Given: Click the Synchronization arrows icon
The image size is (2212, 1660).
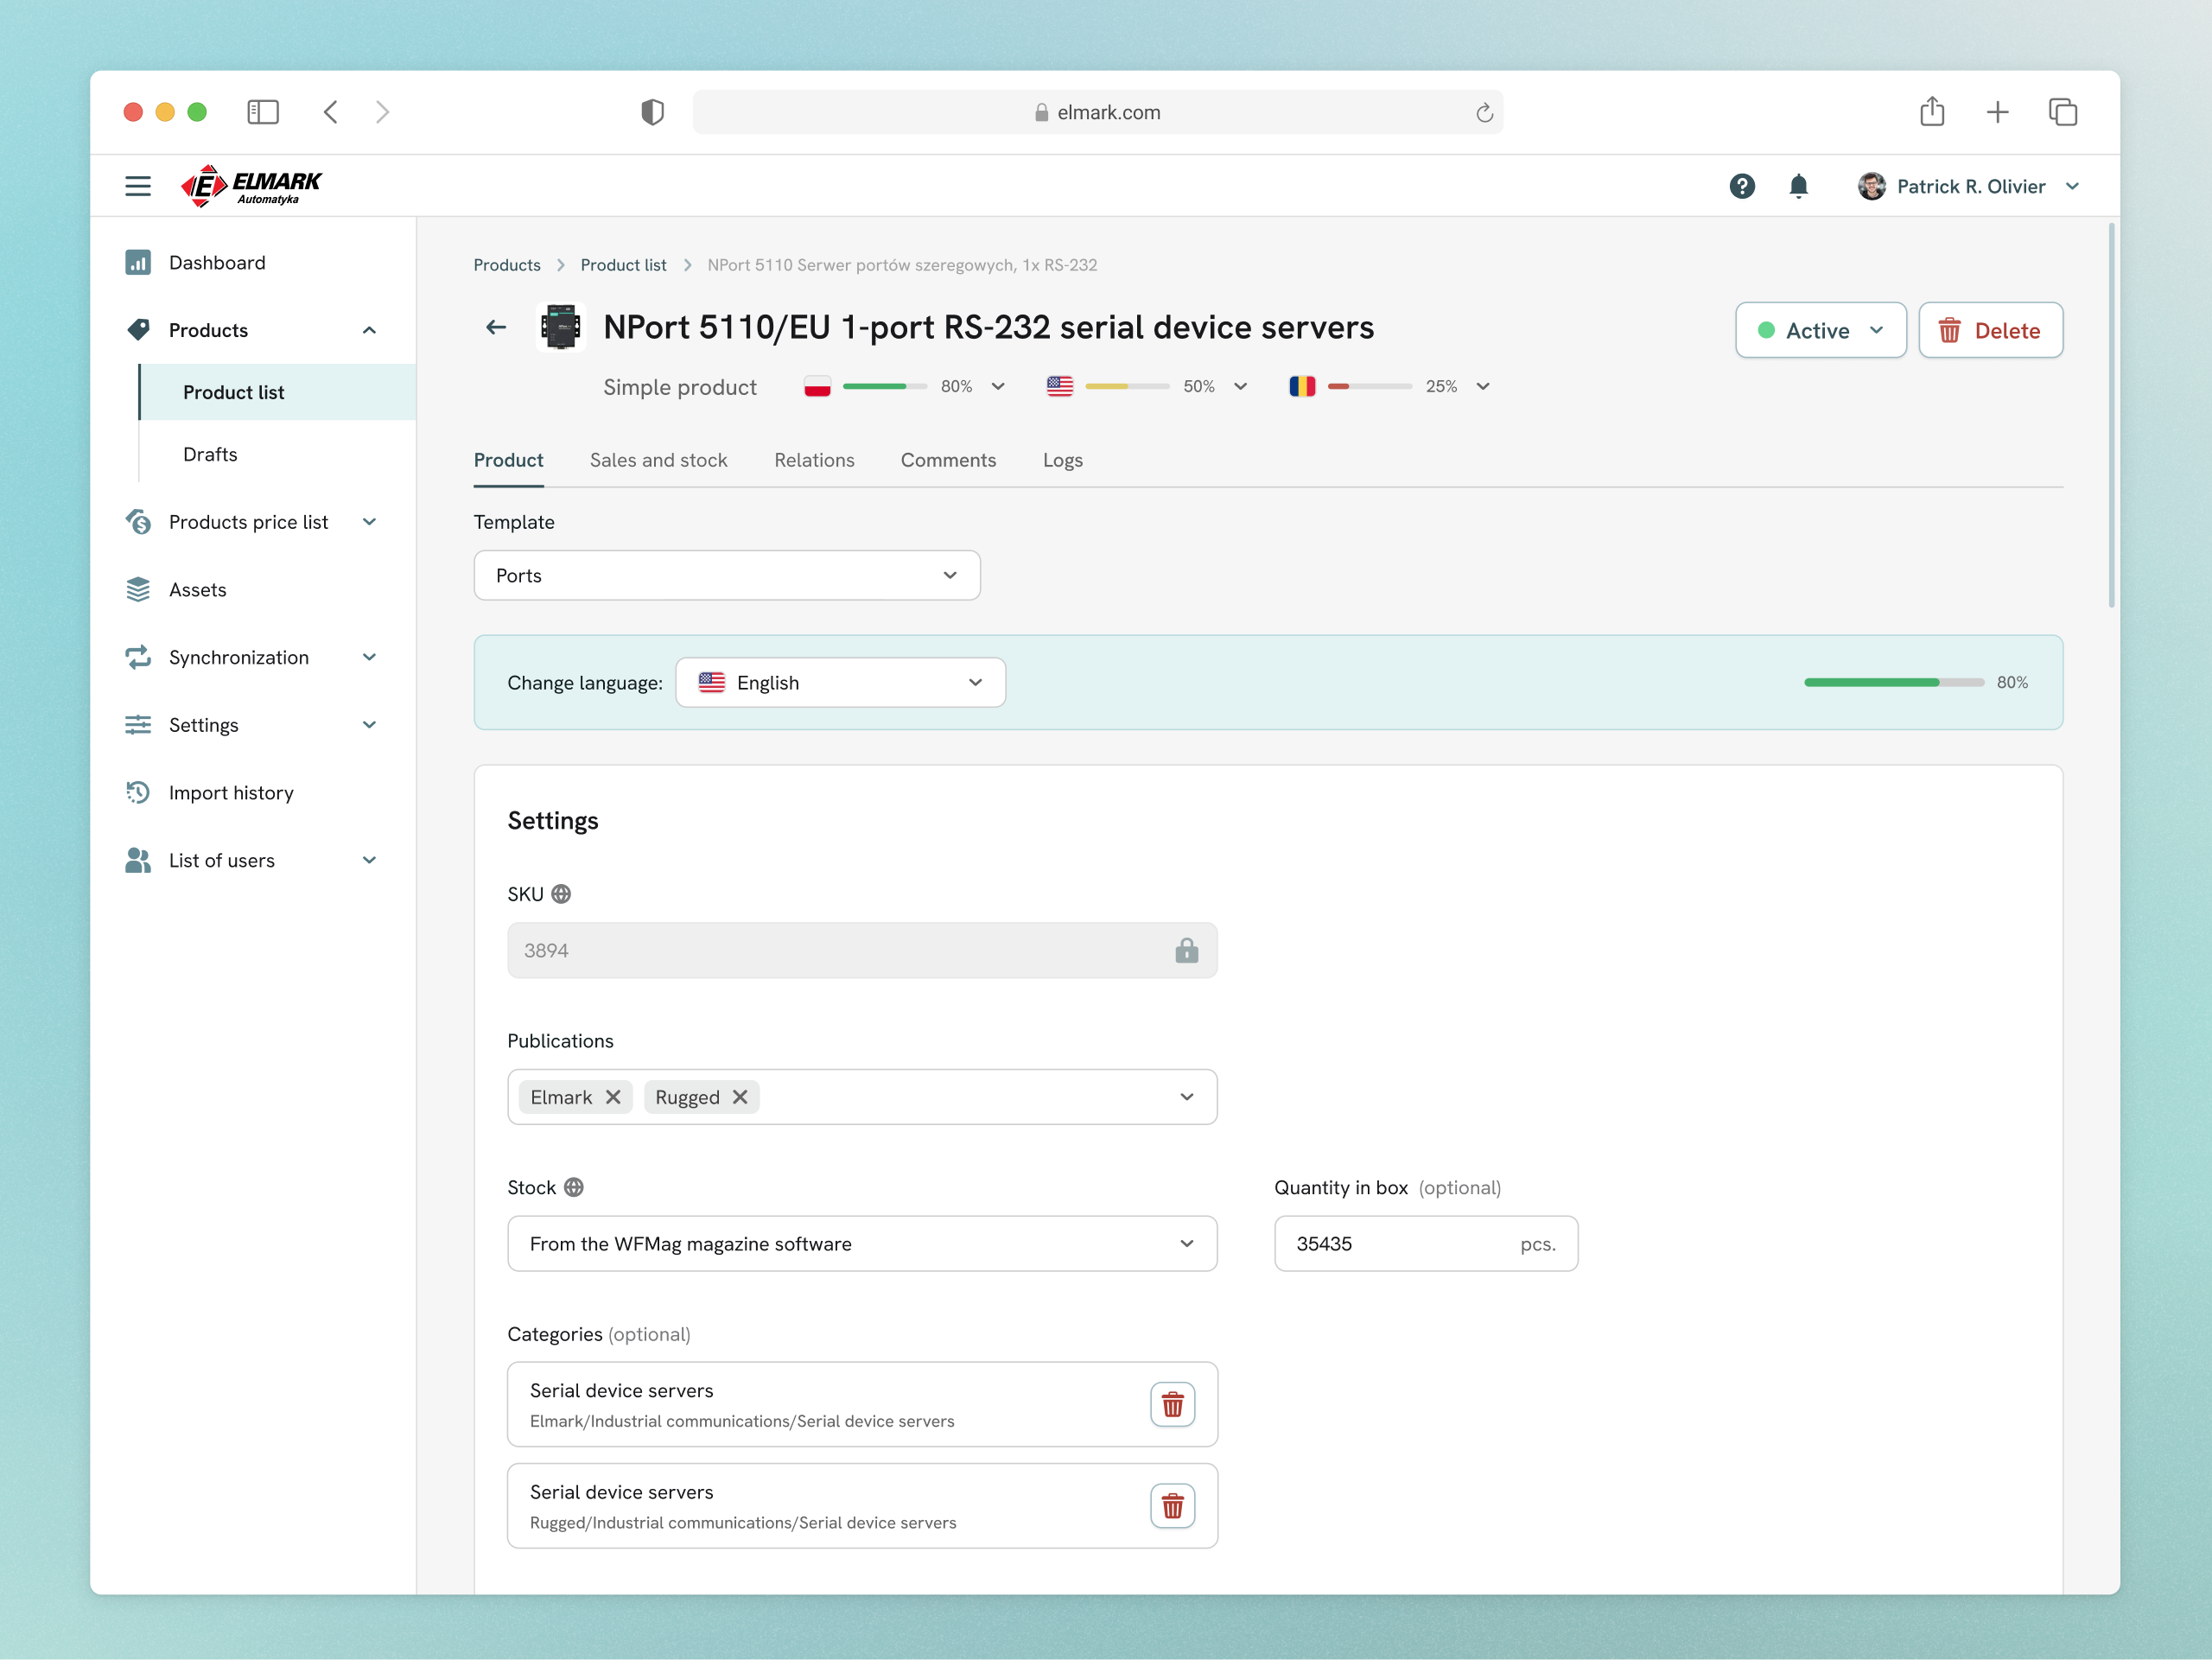Looking at the screenshot, I should click(x=138, y=657).
